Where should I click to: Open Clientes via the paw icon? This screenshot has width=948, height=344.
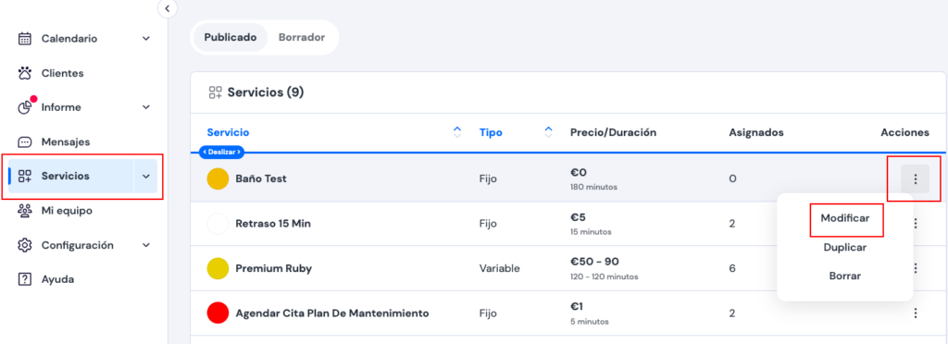click(x=25, y=73)
